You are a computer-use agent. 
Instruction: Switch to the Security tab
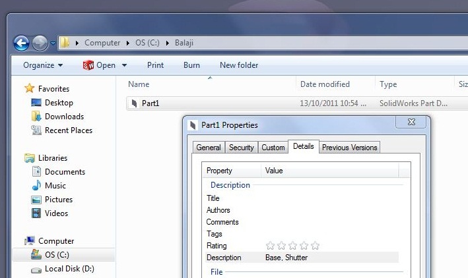(x=241, y=148)
